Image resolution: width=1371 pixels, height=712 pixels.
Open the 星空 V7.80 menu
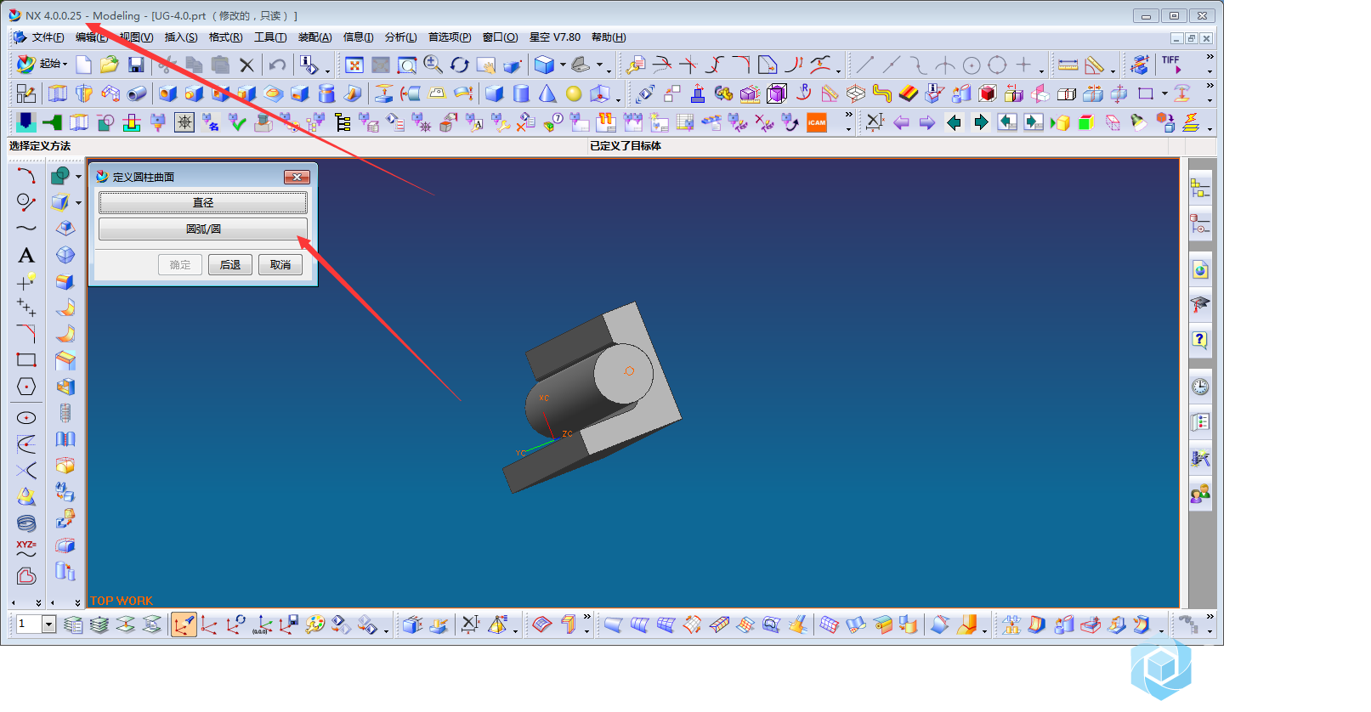coord(554,37)
